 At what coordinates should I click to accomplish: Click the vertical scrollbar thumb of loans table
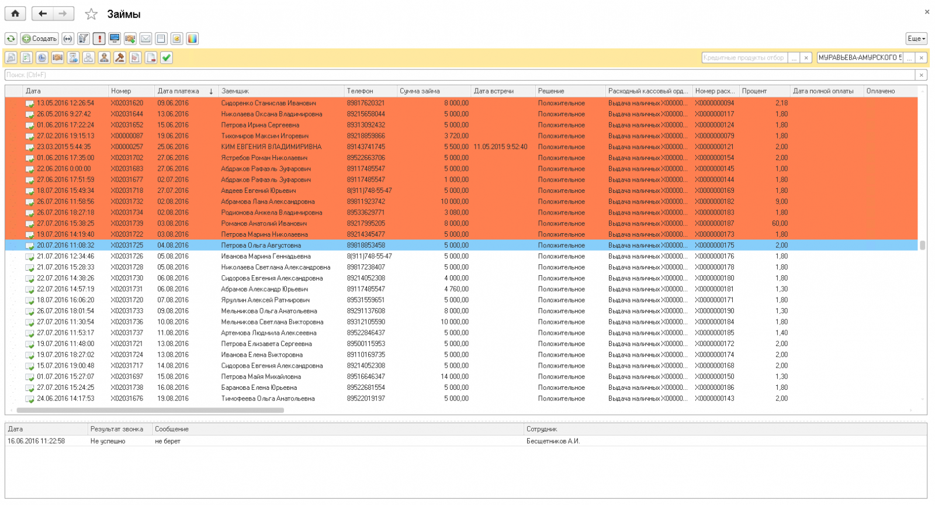(x=922, y=245)
